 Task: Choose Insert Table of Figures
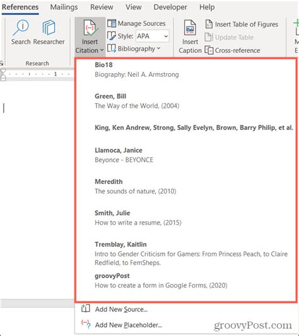242,24
